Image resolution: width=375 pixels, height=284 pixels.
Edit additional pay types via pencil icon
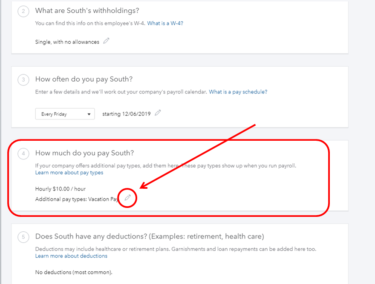127,198
